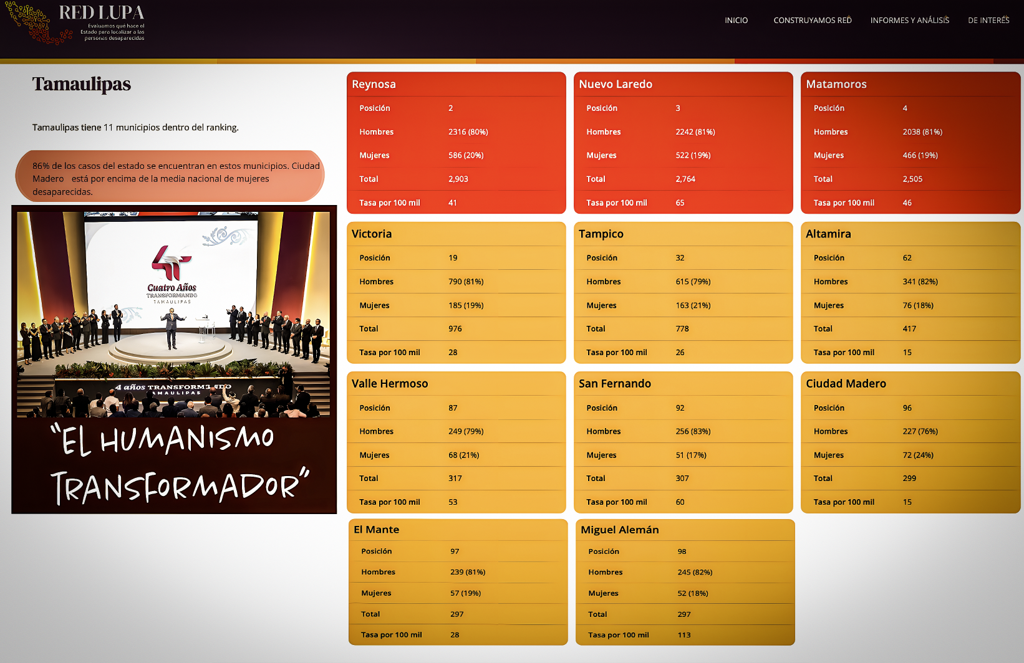Image resolution: width=1024 pixels, height=663 pixels.
Task: Click Miguel Alemán Hombres value 245 (82%)
Action: [695, 572]
